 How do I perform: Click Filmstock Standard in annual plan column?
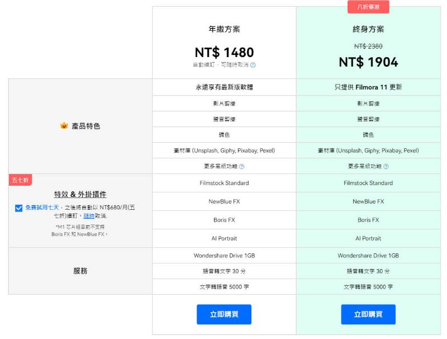pyautogui.click(x=225, y=183)
